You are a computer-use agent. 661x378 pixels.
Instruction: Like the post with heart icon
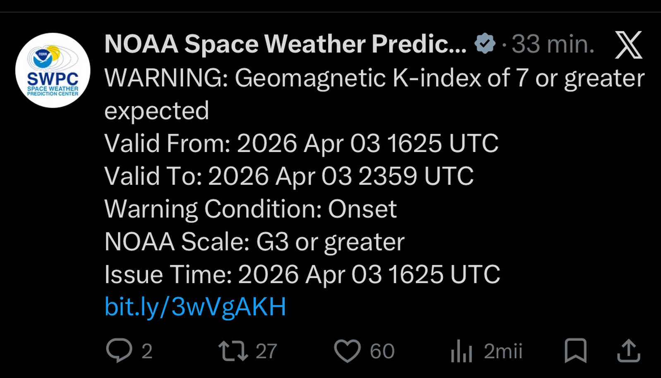point(347,351)
